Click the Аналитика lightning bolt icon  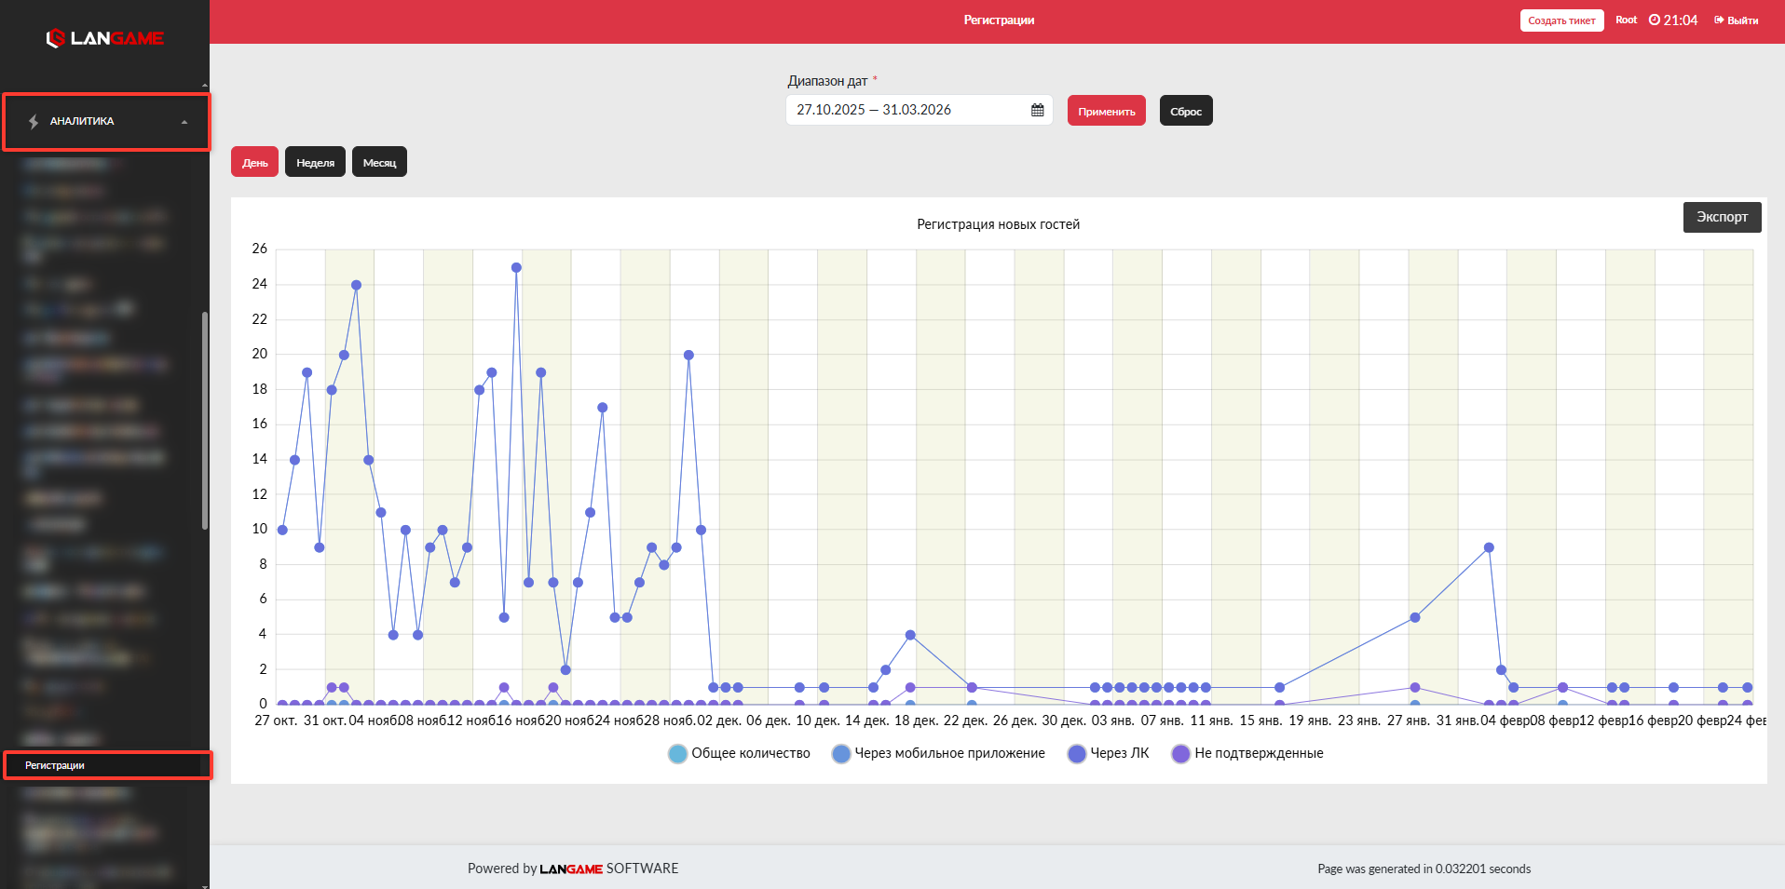point(34,121)
